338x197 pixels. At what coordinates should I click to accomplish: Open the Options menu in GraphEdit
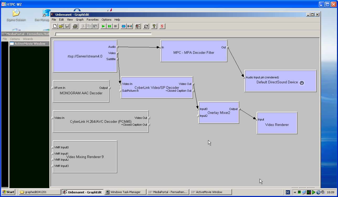(107, 20)
